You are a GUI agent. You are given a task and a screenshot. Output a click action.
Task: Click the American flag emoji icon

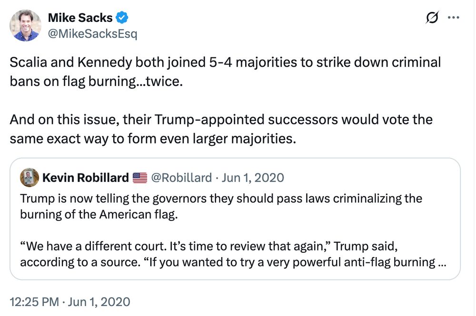click(x=140, y=178)
